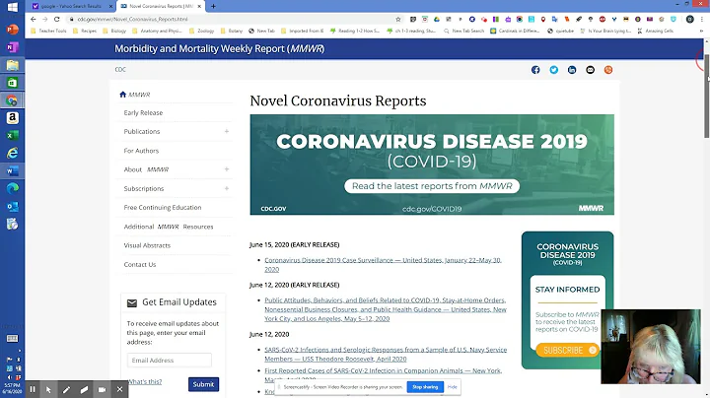This screenshot has height=398, width=710.
Task: Open COVID-19 Case Surveillance report link
Action: [x=383, y=265]
